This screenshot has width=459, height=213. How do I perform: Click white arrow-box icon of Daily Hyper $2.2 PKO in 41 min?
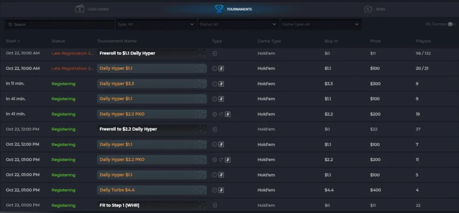[228, 114]
